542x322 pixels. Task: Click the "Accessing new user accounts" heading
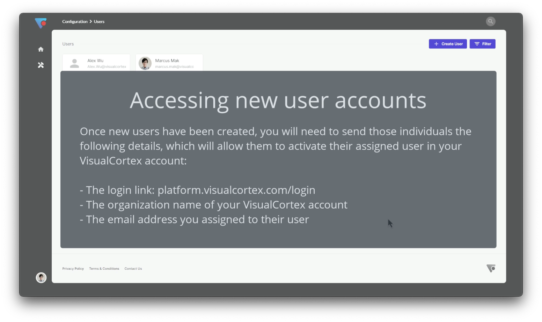pos(278,101)
